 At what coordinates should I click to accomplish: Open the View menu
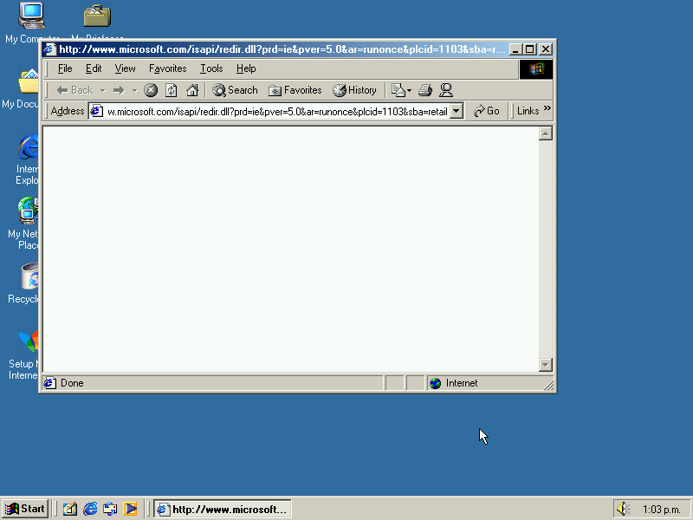click(125, 68)
